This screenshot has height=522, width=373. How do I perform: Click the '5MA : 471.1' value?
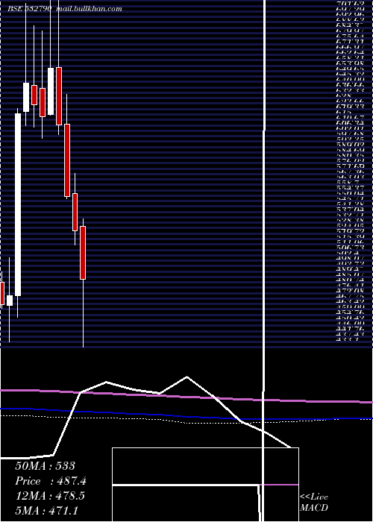[x=46, y=510]
